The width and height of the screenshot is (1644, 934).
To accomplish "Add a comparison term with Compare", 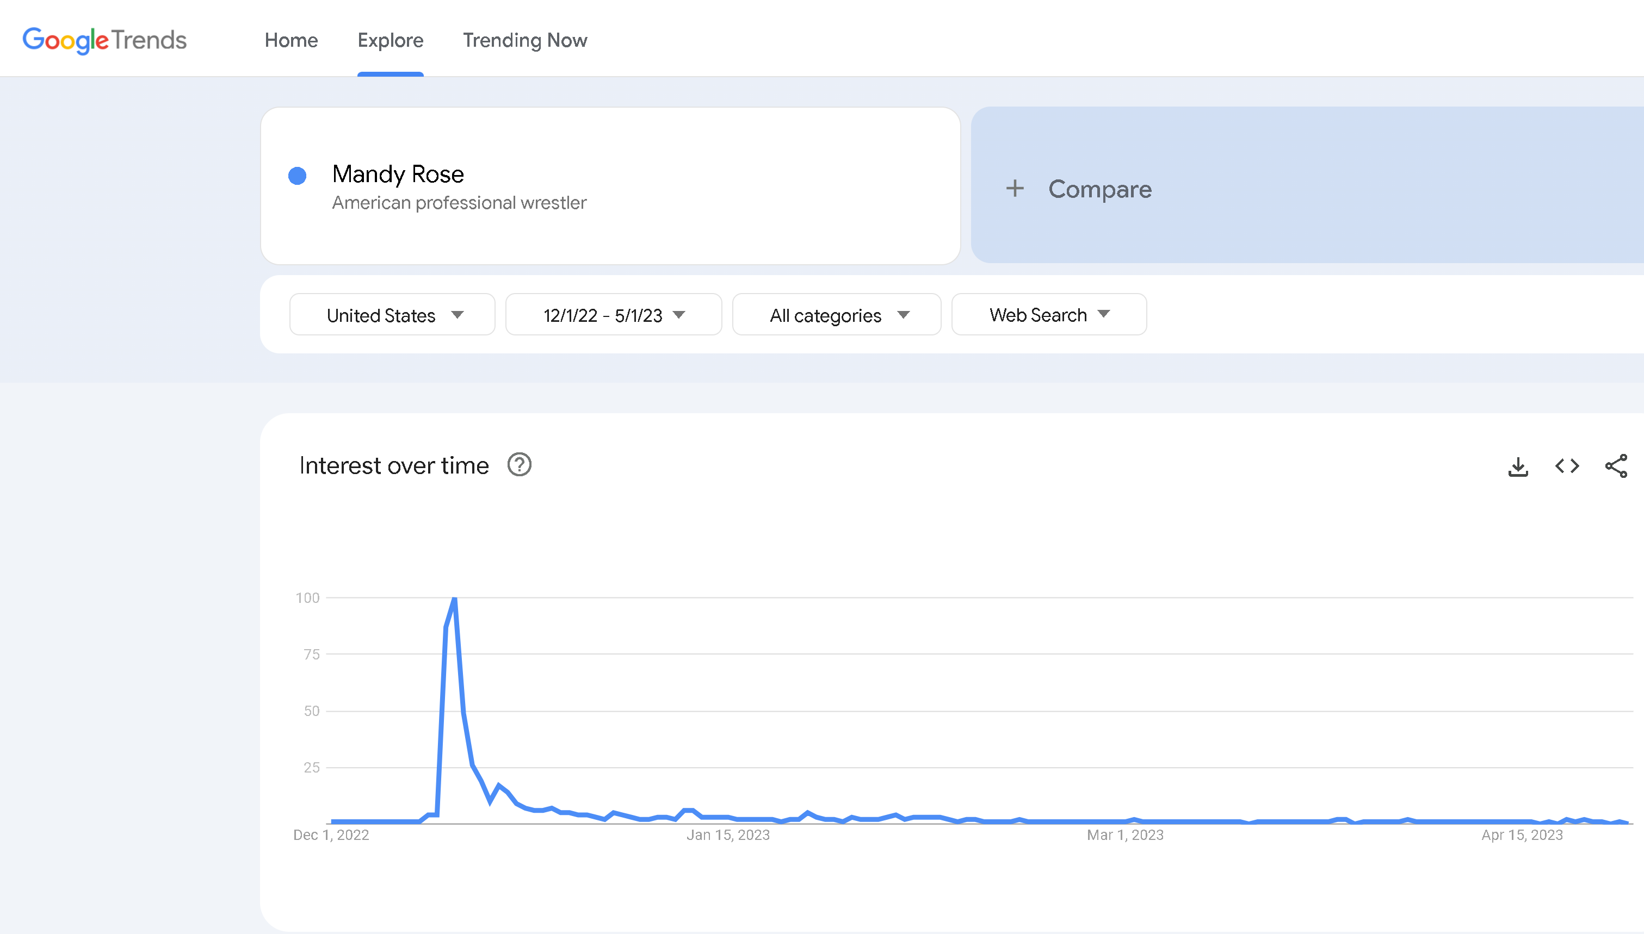I will click(1100, 189).
